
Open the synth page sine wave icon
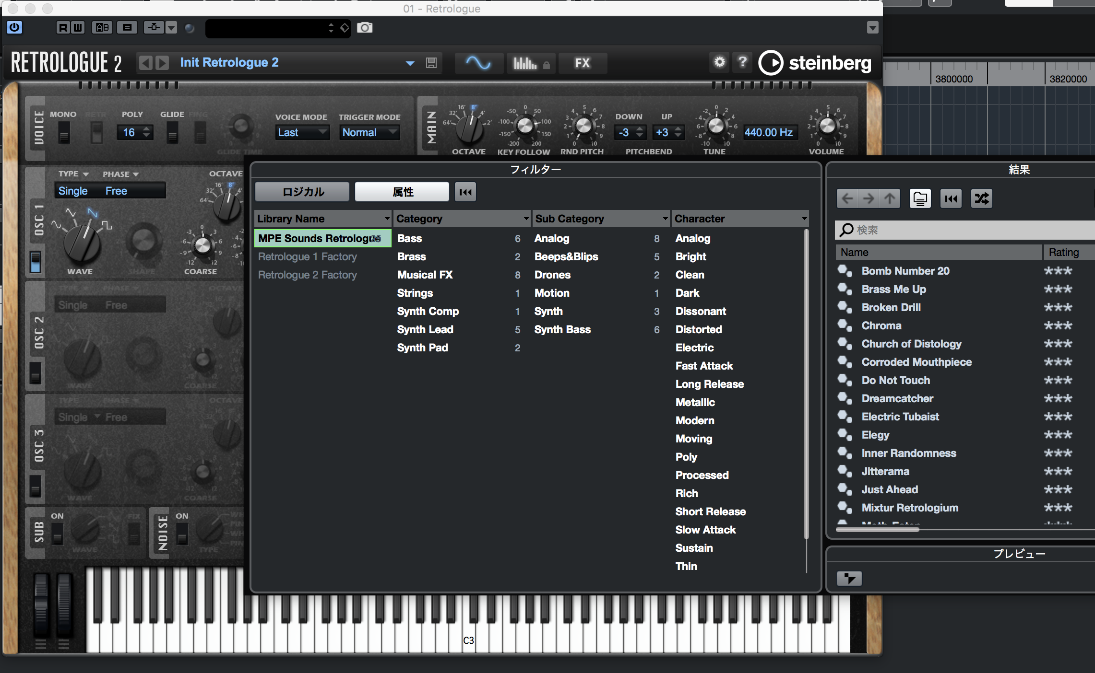[478, 63]
